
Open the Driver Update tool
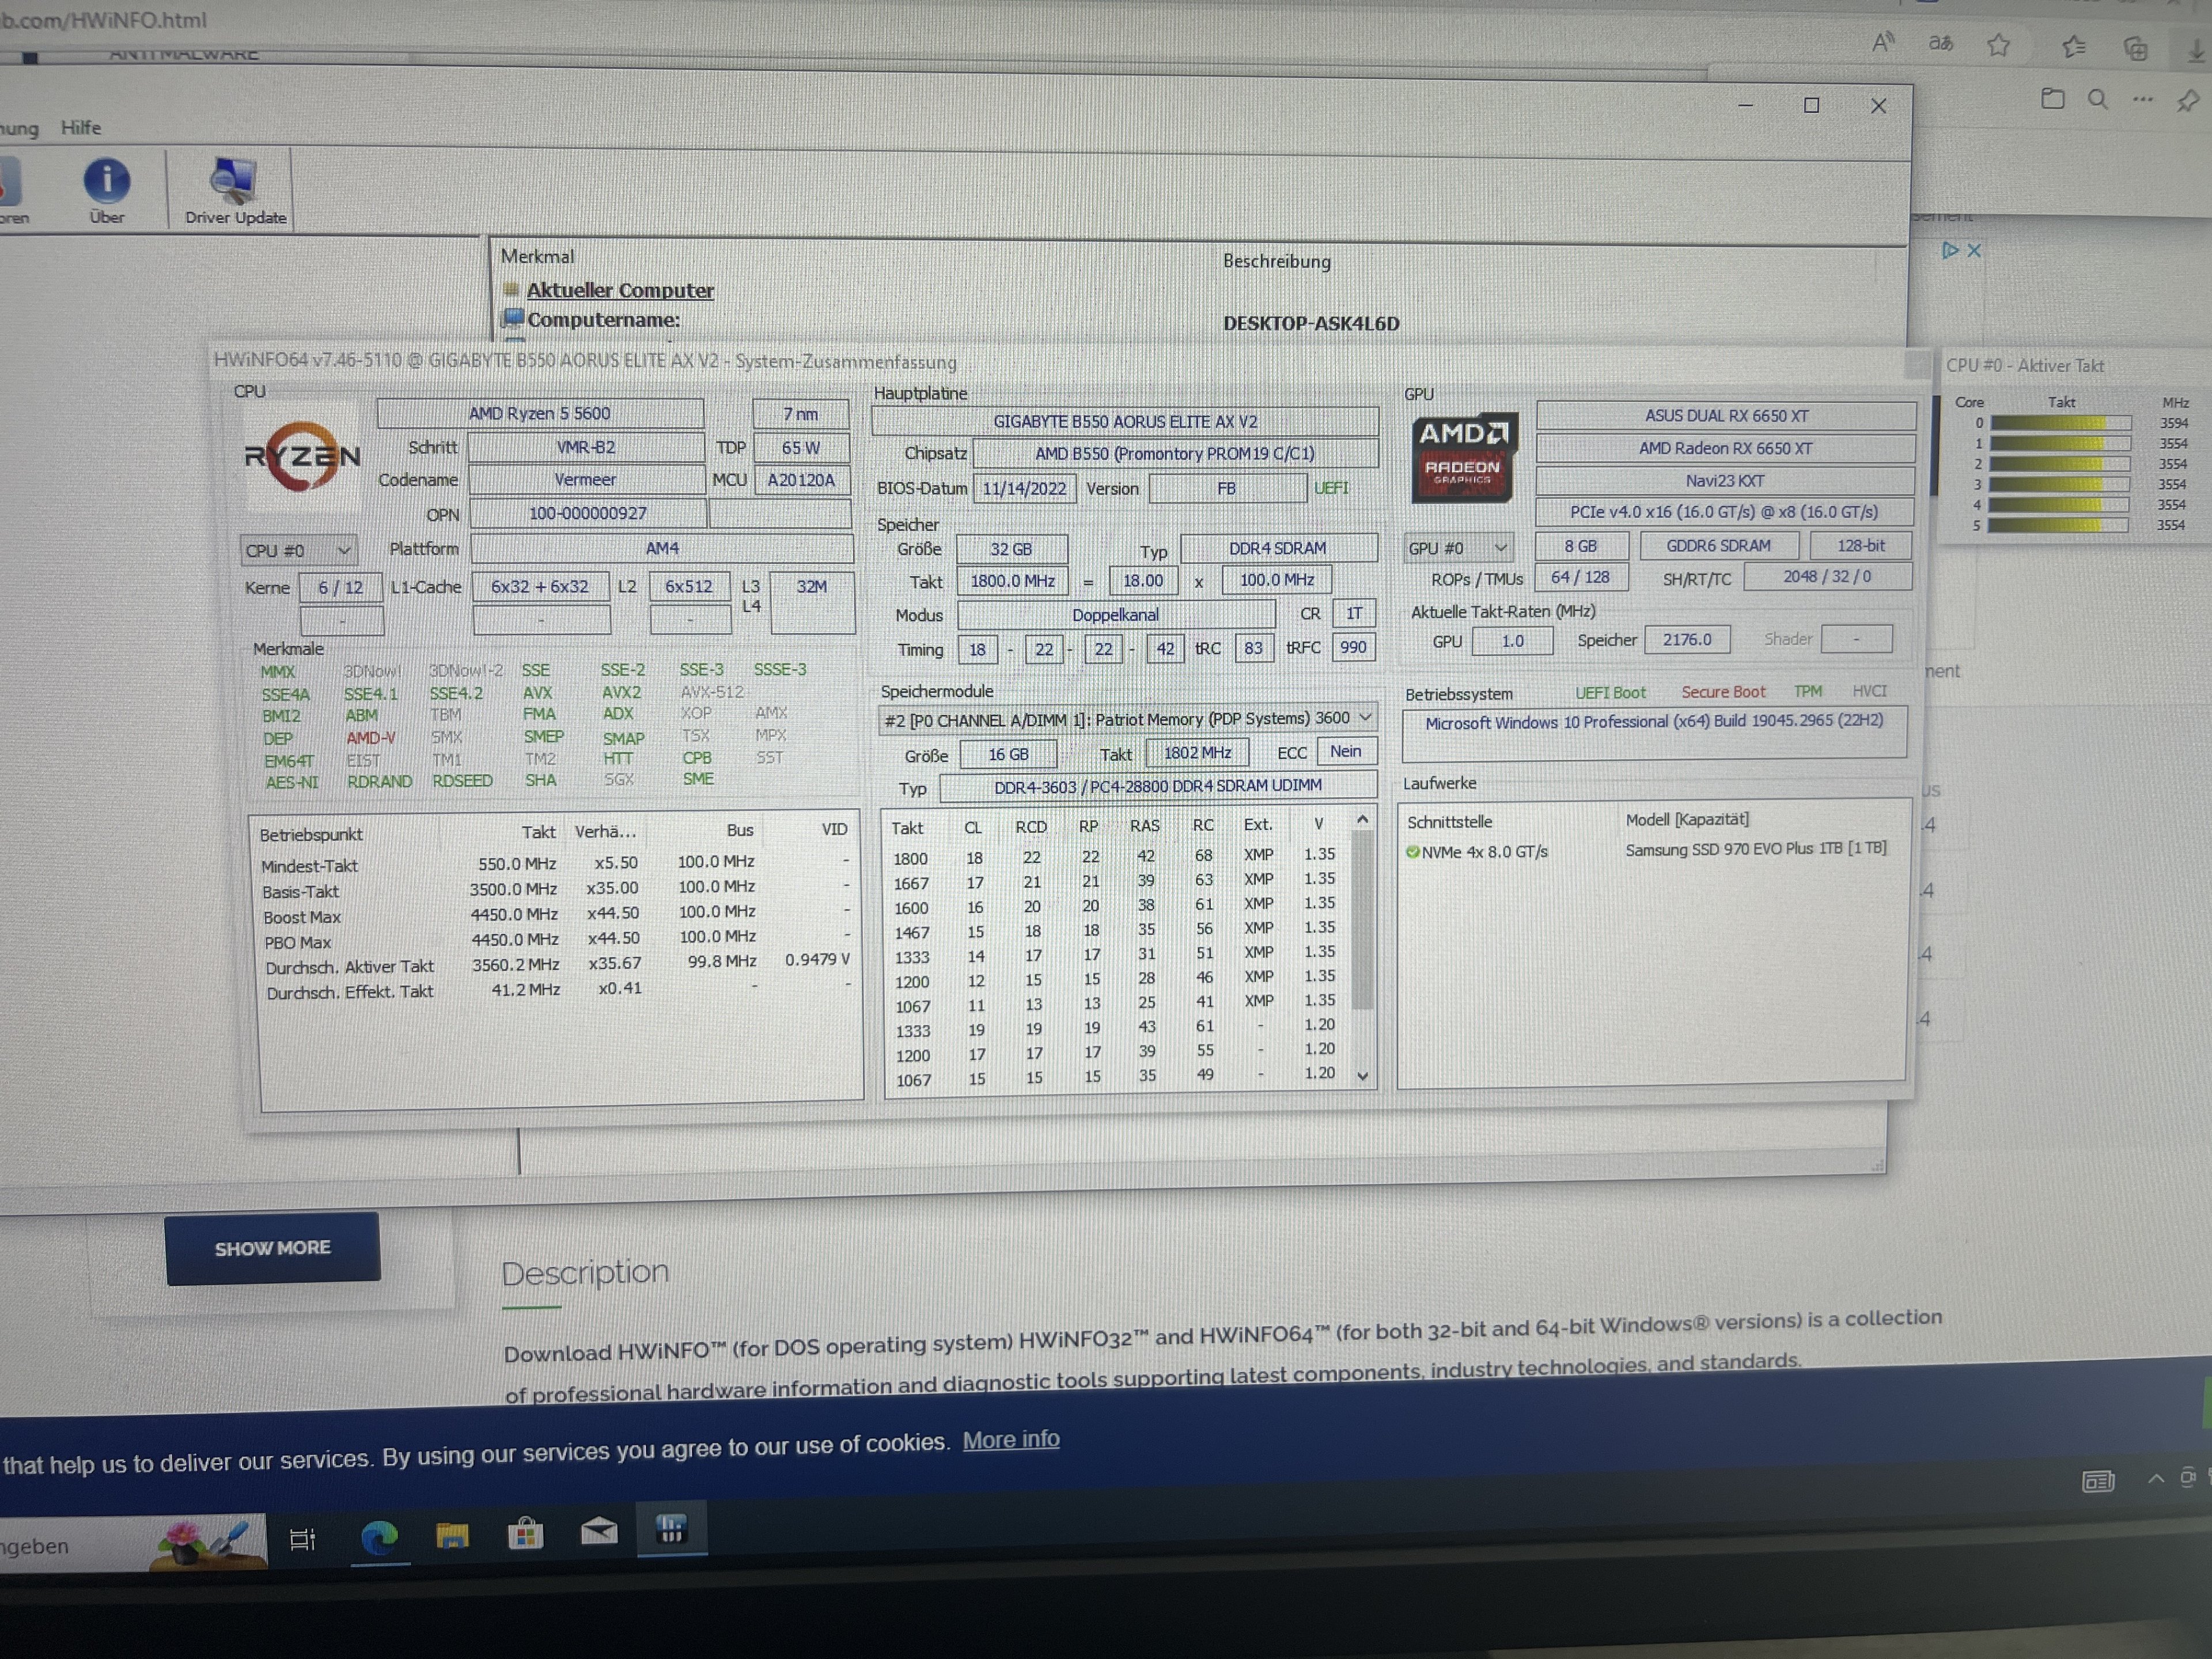click(234, 184)
